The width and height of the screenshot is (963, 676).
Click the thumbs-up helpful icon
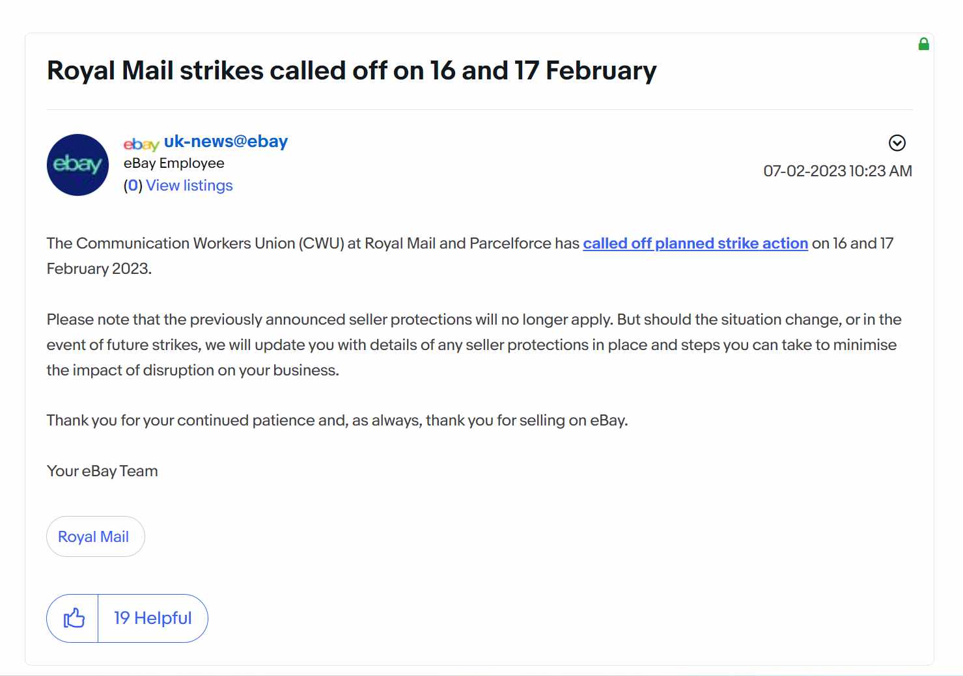73,618
